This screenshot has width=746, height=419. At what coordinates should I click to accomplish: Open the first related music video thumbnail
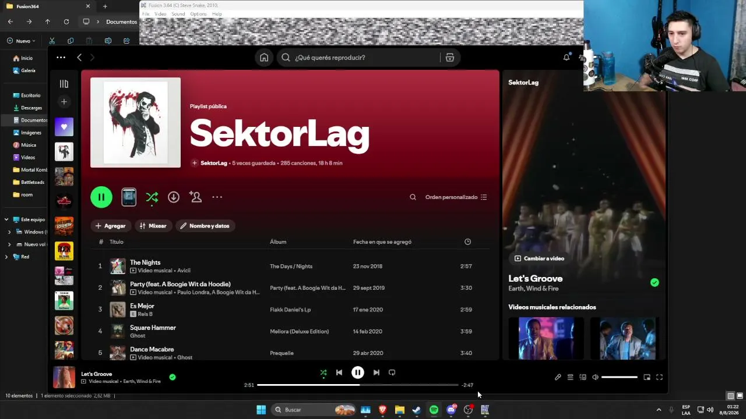coord(546,338)
